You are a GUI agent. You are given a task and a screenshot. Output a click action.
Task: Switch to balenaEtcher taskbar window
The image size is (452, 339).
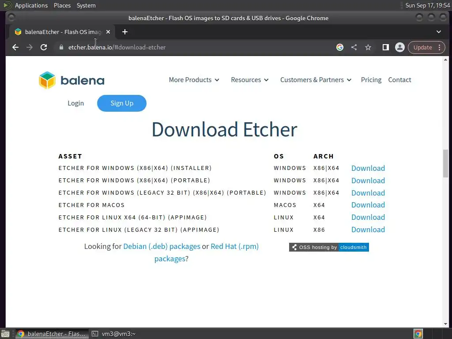(52, 334)
